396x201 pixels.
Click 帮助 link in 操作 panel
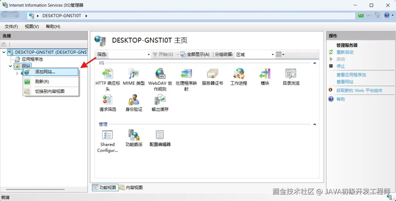coord(341,99)
